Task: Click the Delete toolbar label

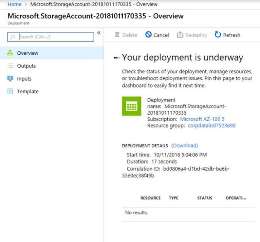Action: point(130,35)
